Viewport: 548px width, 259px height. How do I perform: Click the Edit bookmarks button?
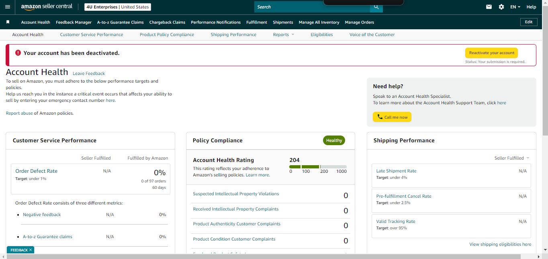click(529, 22)
